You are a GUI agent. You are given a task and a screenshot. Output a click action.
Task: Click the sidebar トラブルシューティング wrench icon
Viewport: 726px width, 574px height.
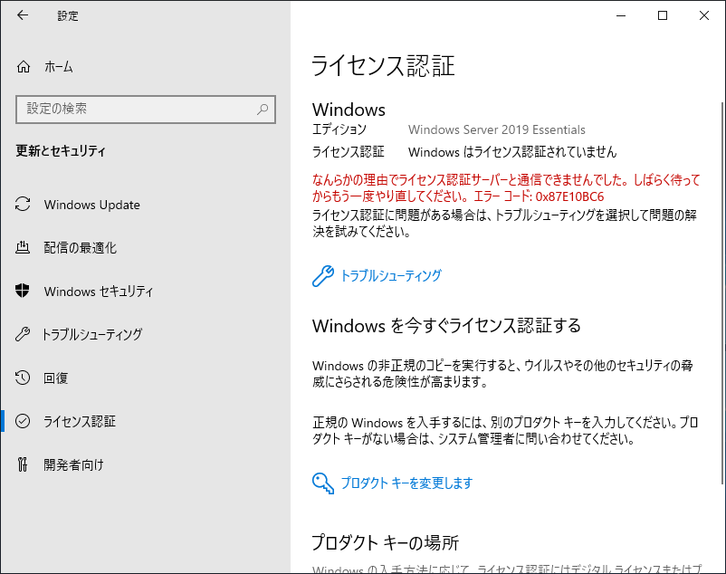click(x=23, y=334)
